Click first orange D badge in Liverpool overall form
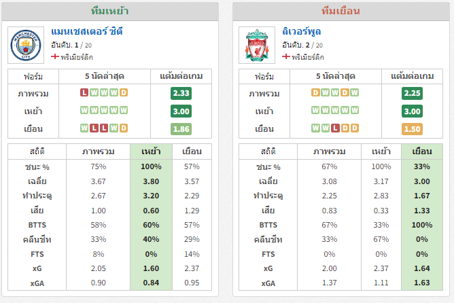Image resolution: width=454 pixels, height=303 pixels. pyautogui.click(x=315, y=92)
